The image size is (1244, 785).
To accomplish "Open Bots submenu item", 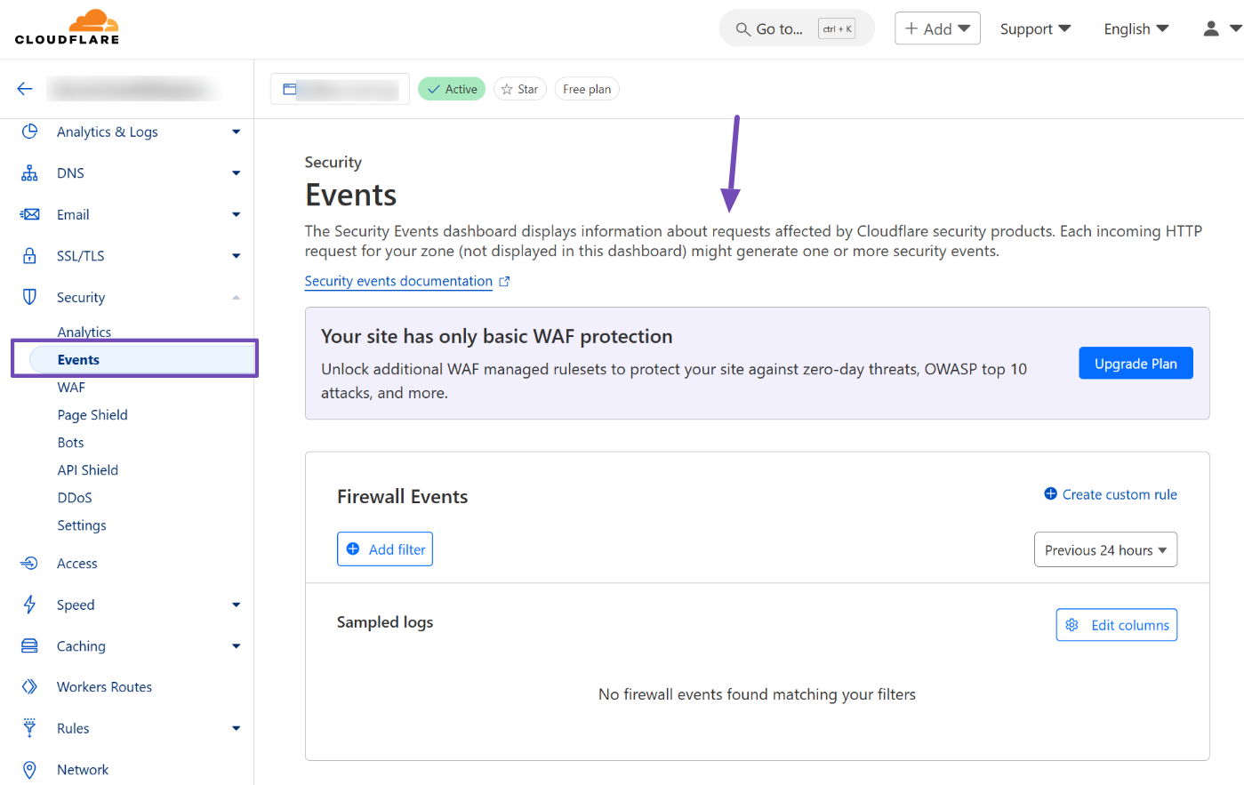I will point(70,443).
